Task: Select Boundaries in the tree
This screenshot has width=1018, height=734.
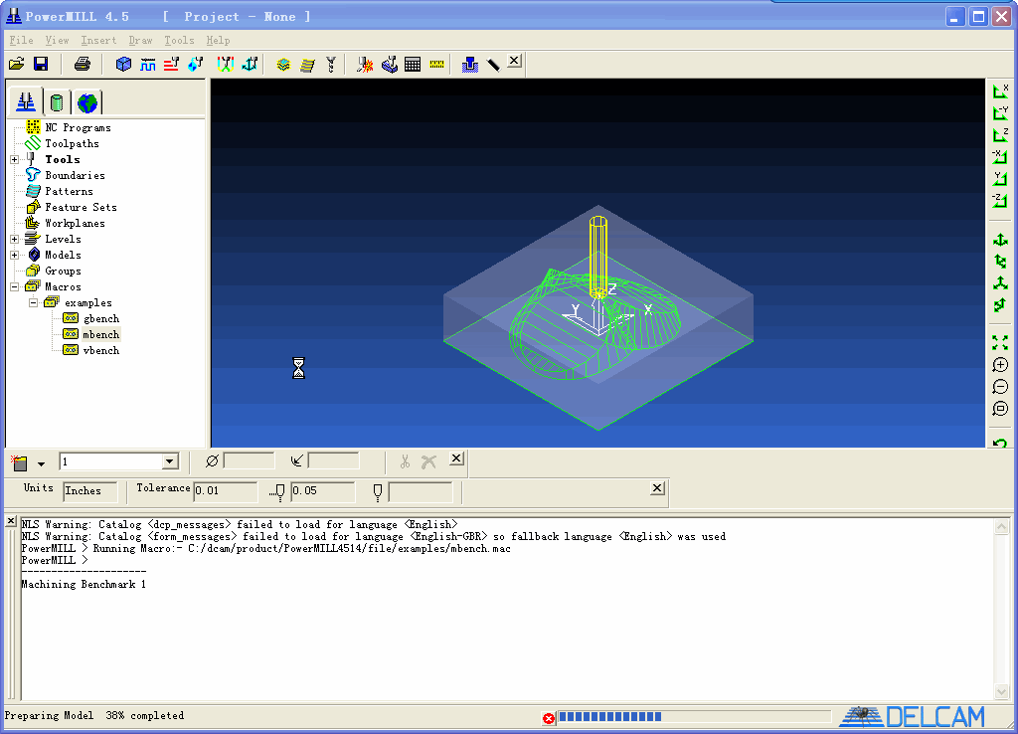Action: coord(75,175)
